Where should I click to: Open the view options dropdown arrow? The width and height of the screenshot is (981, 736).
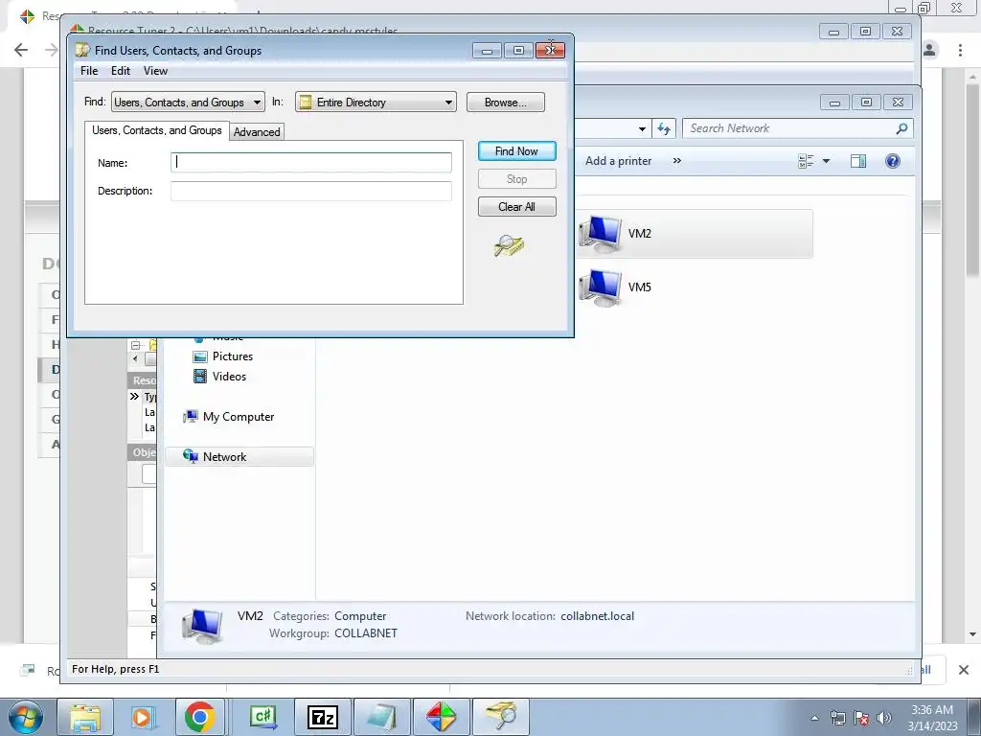pyautogui.click(x=826, y=161)
